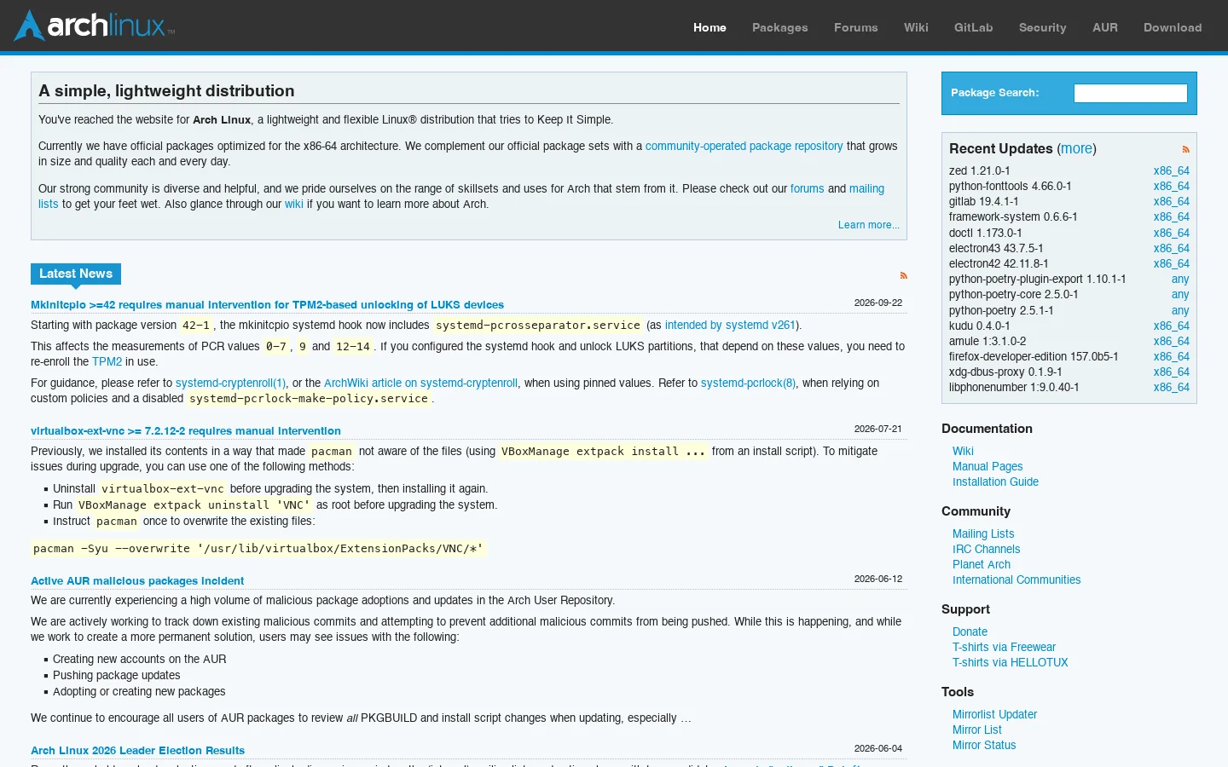Open the Recent Updates RSS feed icon
Screen dimensions: 1228x767
click(x=1185, y=149)
